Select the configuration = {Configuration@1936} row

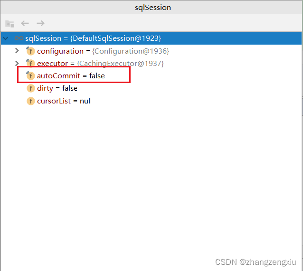coord(151,51)
